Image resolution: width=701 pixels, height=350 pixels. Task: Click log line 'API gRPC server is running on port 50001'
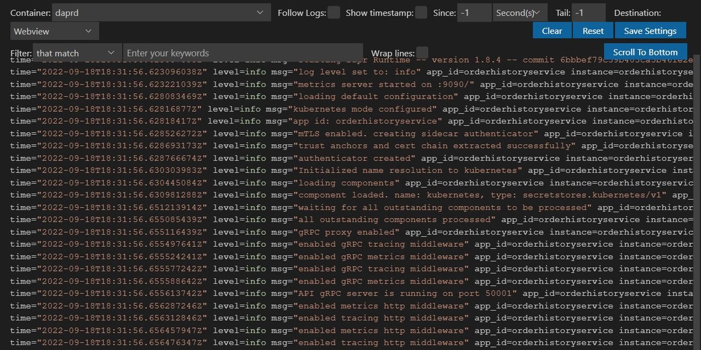coord(350,293)
